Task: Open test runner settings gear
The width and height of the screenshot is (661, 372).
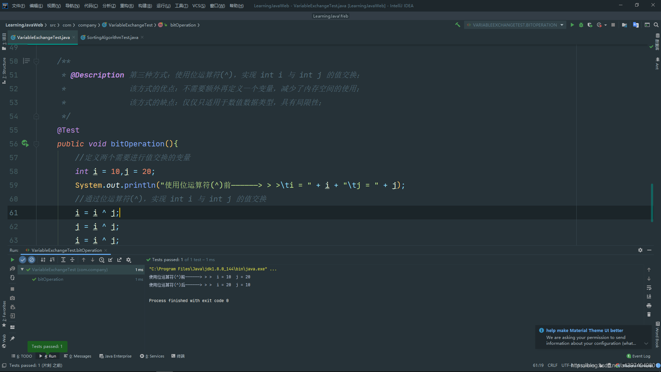Action: coord(128,260)
